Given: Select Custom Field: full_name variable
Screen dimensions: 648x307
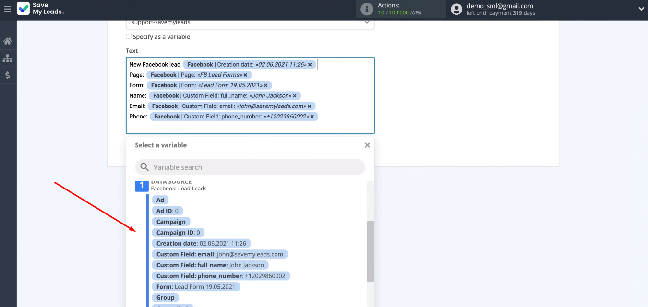Looking at the screenshot, I should (210, 265).
